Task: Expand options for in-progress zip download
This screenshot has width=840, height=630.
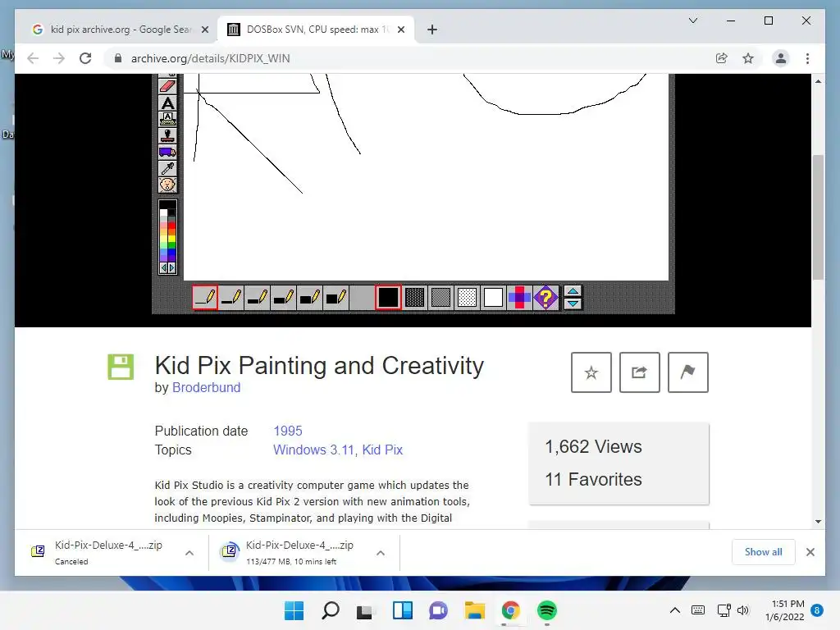Action: tap(381, 553)
